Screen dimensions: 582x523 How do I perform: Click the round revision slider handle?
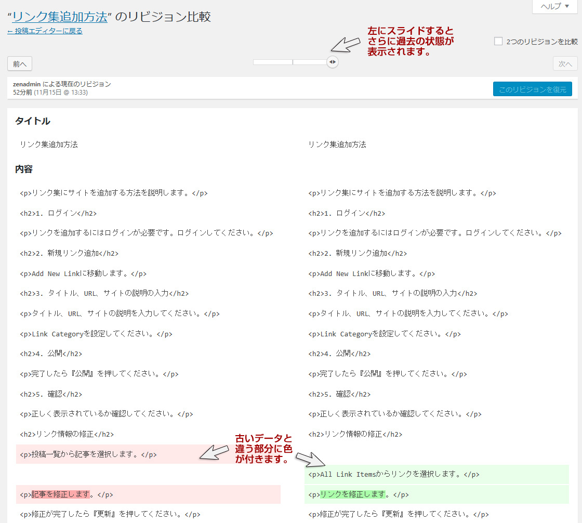pyautogui.click(x=333, y=62)
